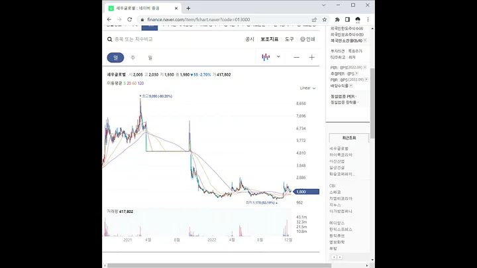Select the 최근조회 tab
The image size is (477, 268).
click(x=349, y=138)
